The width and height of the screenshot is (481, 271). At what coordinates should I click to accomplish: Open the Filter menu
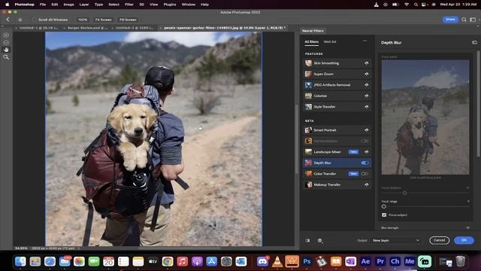[129, 5]
